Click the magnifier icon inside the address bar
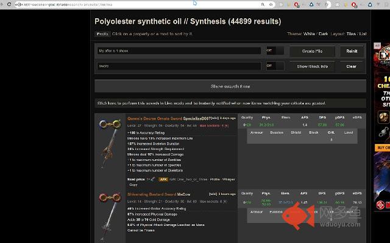Image resolution: width=390 pixels, height=243 pixels. pos(263,4)
